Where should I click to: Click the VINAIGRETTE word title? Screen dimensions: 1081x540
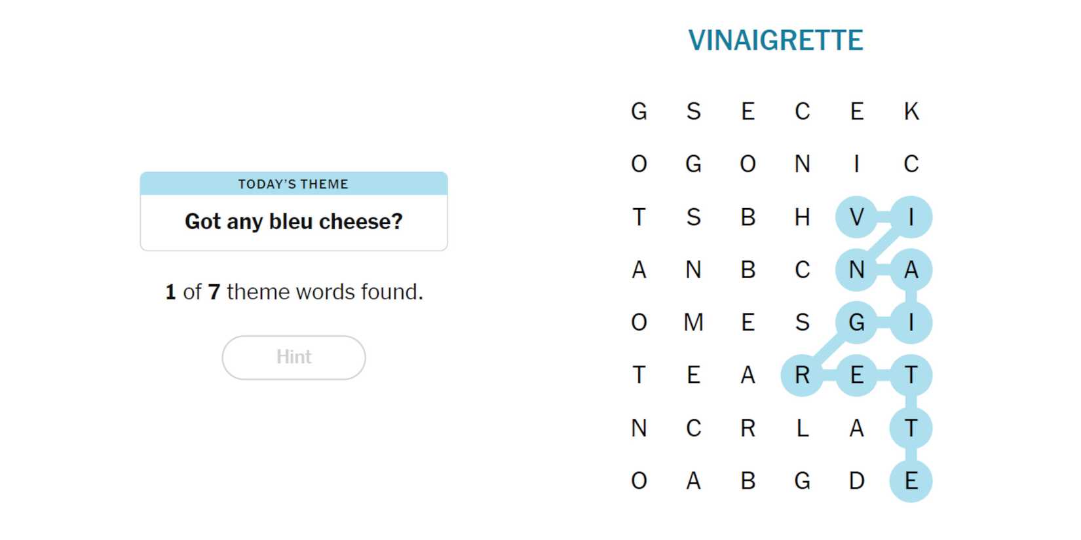coord(775,41)
